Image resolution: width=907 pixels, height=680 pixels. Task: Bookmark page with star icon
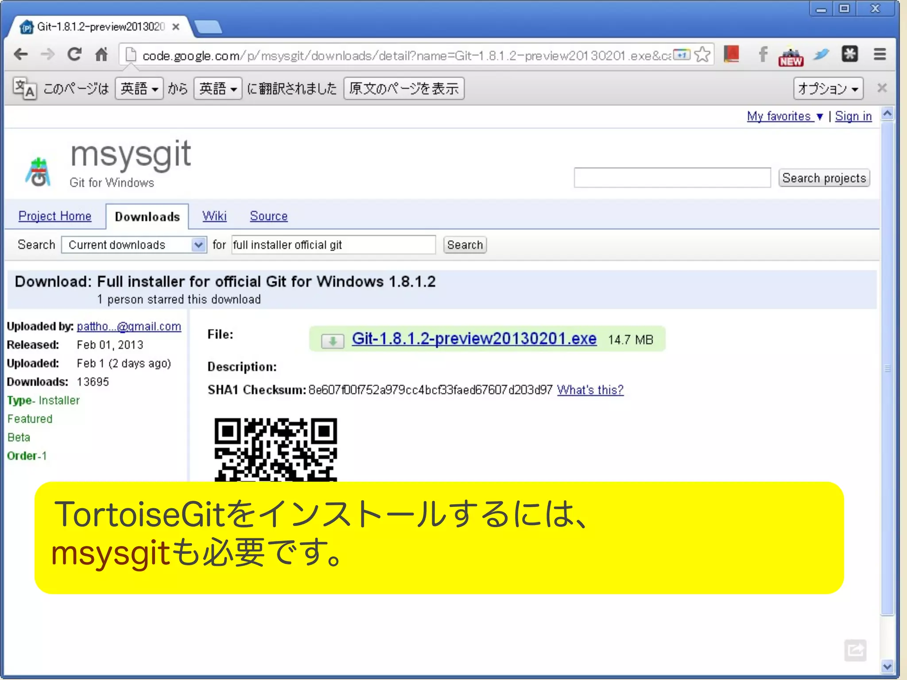[702, 54]
